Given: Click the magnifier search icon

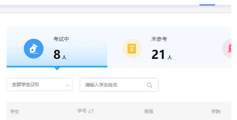Looking at the screenshot, I should pos(149,85).
